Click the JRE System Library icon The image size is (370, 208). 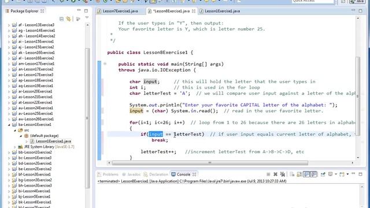[x=21, y=147]
